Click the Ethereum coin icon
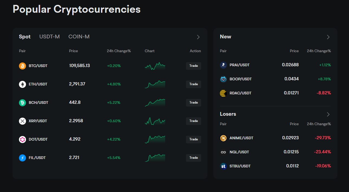The height and width of the screenshot is (192, 349). point(22,84)
